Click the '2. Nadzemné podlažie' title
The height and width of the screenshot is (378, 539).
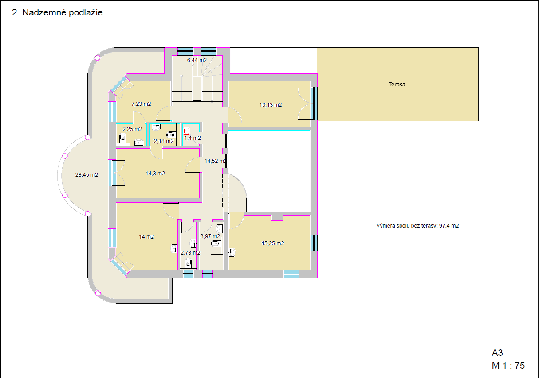coord(57,13)
